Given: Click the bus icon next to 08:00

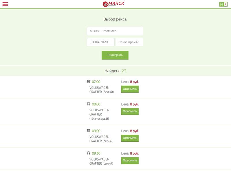Looking at the screenshot, I should 89,104.
